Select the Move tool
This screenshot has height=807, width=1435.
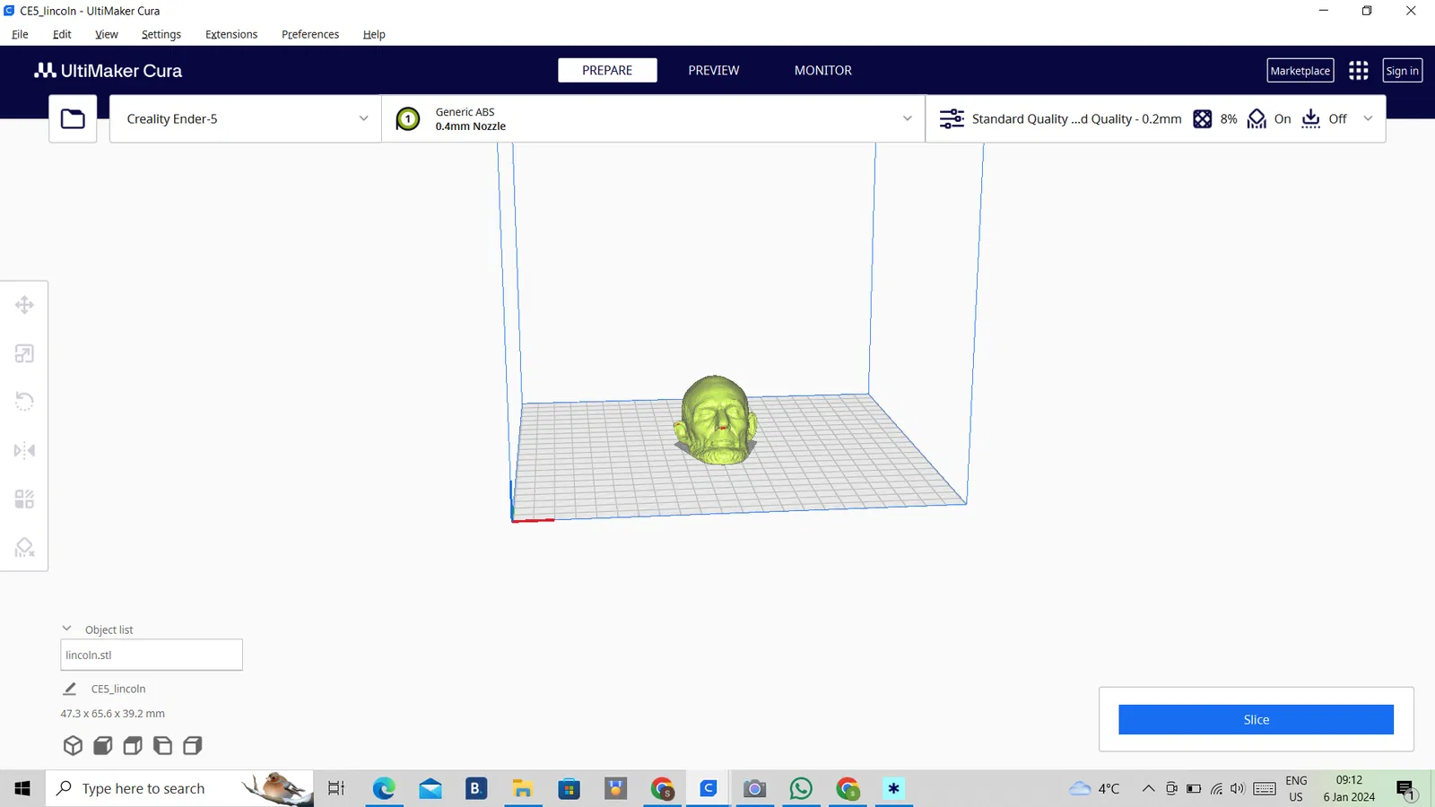pyautogui.click(x=24, y=305)
